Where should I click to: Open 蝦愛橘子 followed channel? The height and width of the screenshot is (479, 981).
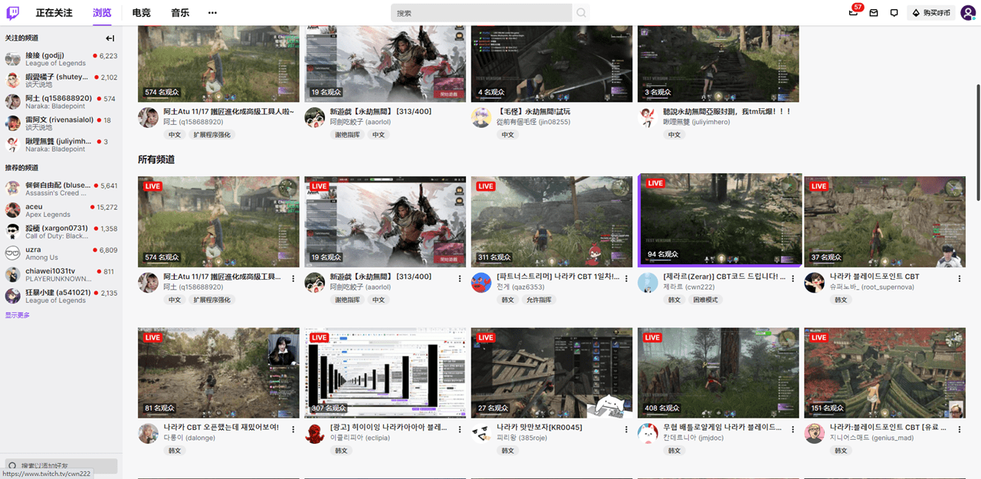[61, 80]
